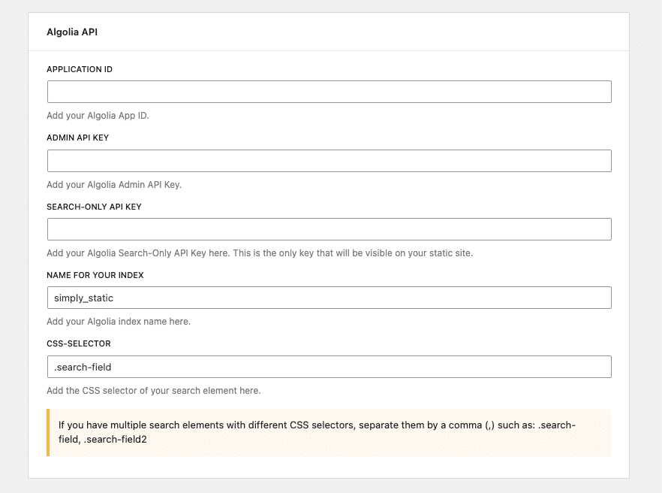Place cursor in the simply_static text

pos(83,298)
